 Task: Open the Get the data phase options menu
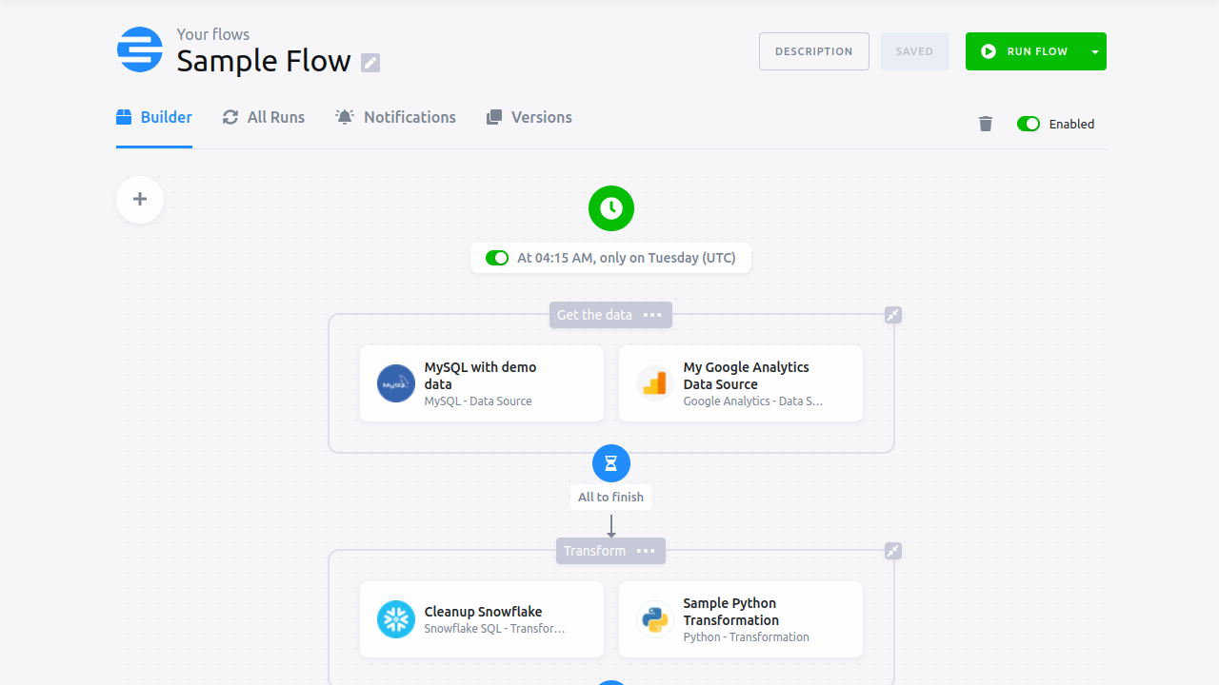(652, 315)
